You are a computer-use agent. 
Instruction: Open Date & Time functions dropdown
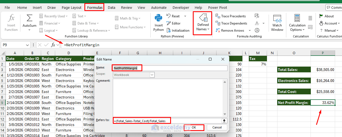coord(85,23)
